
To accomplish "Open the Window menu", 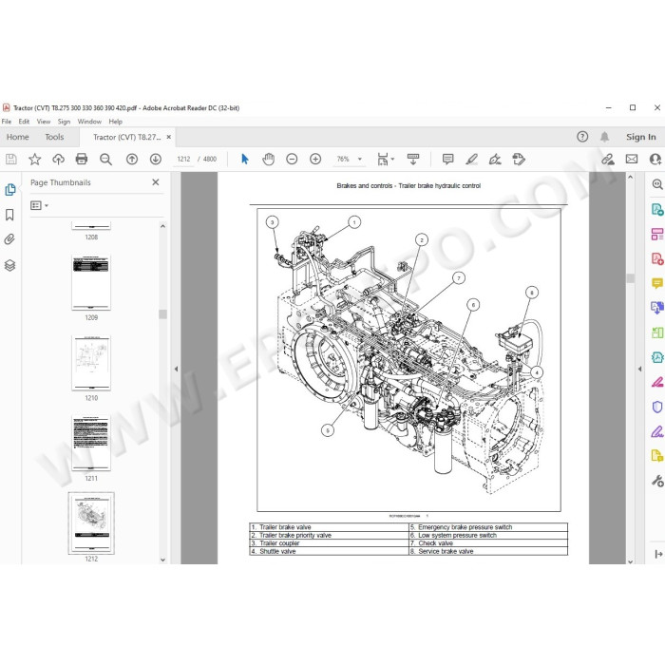I will coord(89,122).
